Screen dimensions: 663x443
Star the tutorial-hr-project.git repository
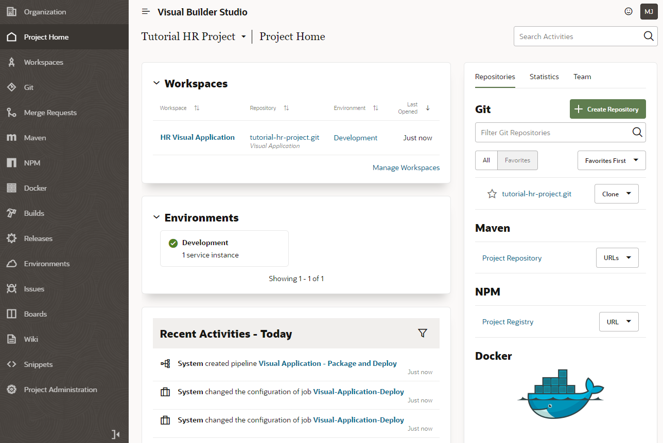point(492,193)
